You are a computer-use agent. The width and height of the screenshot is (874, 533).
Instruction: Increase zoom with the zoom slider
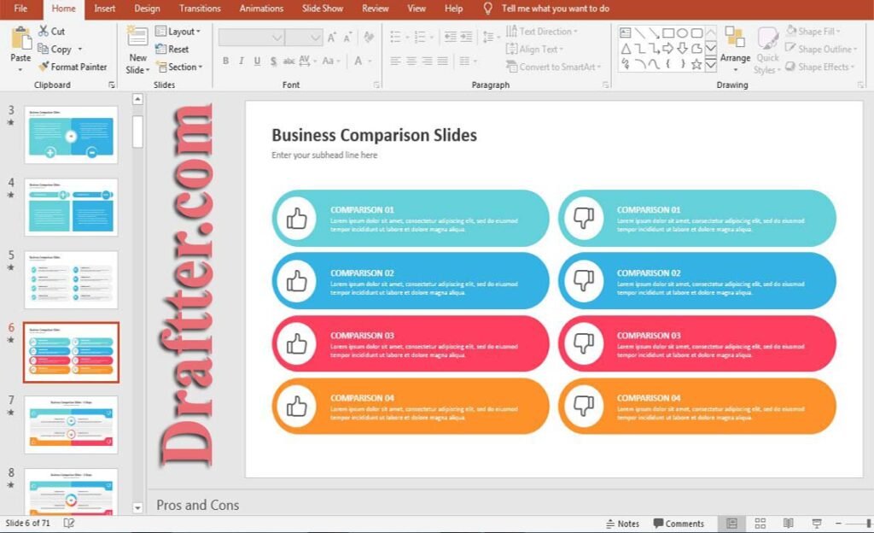tap(868, 523)
